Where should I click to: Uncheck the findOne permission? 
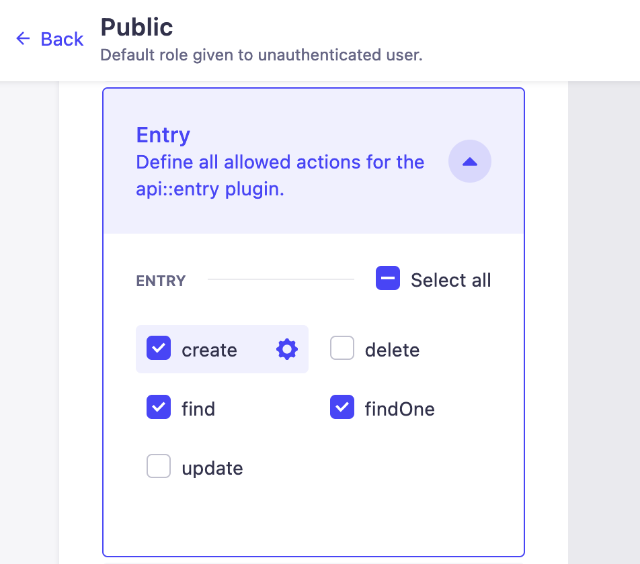pos(342,408)
